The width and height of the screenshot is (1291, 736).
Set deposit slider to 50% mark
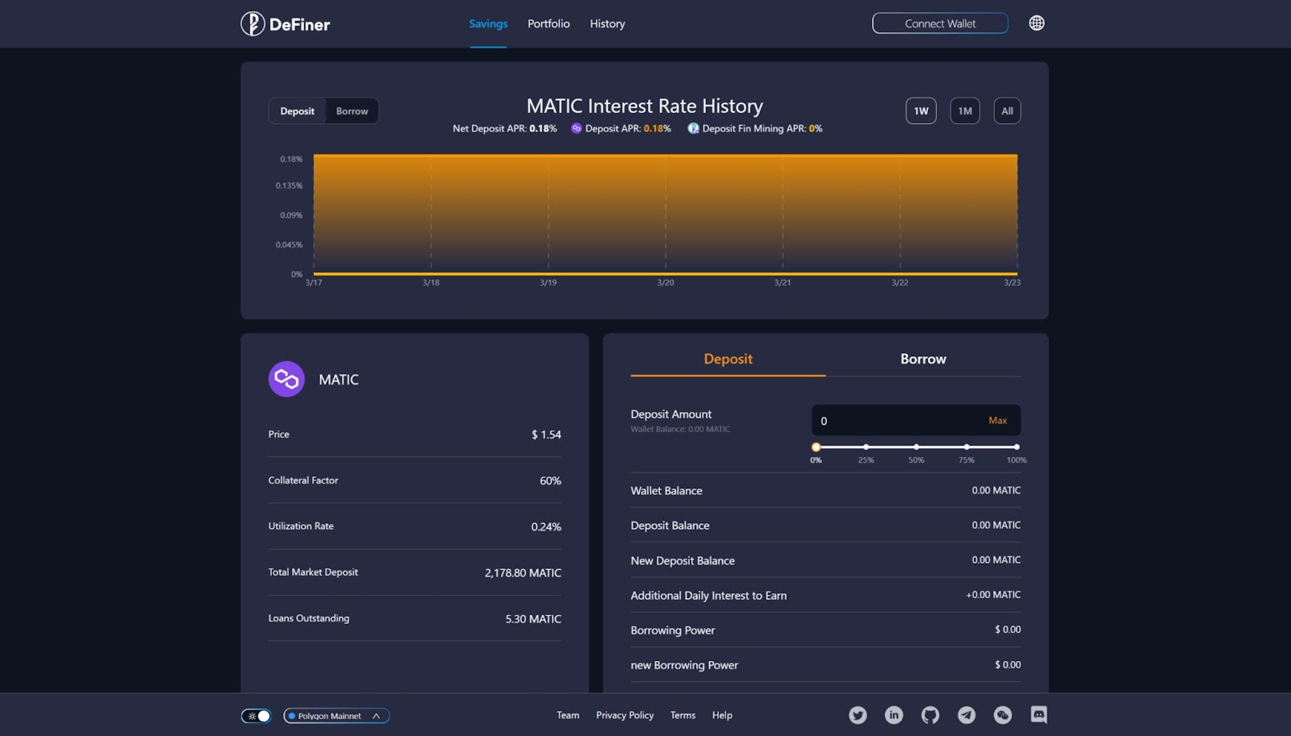(x=917, y=447)
